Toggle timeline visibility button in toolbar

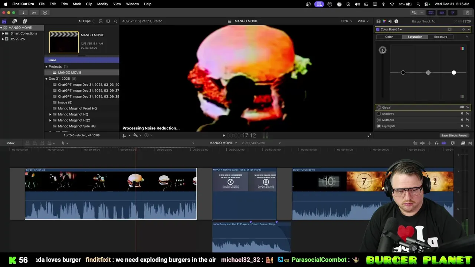tap(442, 13)
